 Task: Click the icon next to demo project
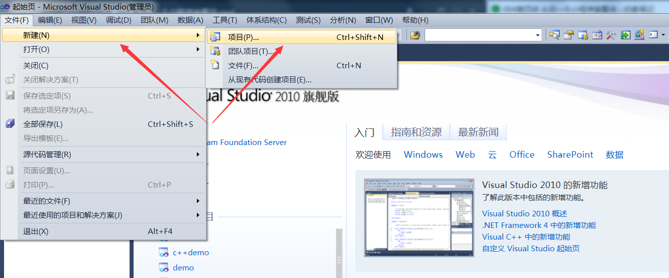pyautogui.click(x=163, y=267)
